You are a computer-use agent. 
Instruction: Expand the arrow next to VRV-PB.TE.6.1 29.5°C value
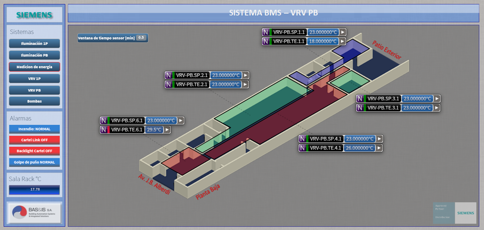pyautogui.click(x=167, y=129)
